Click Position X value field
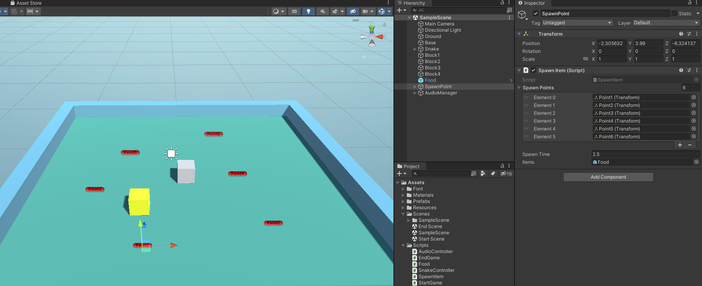The width and height of the screenshot is (702, 286). coord(612,43)
